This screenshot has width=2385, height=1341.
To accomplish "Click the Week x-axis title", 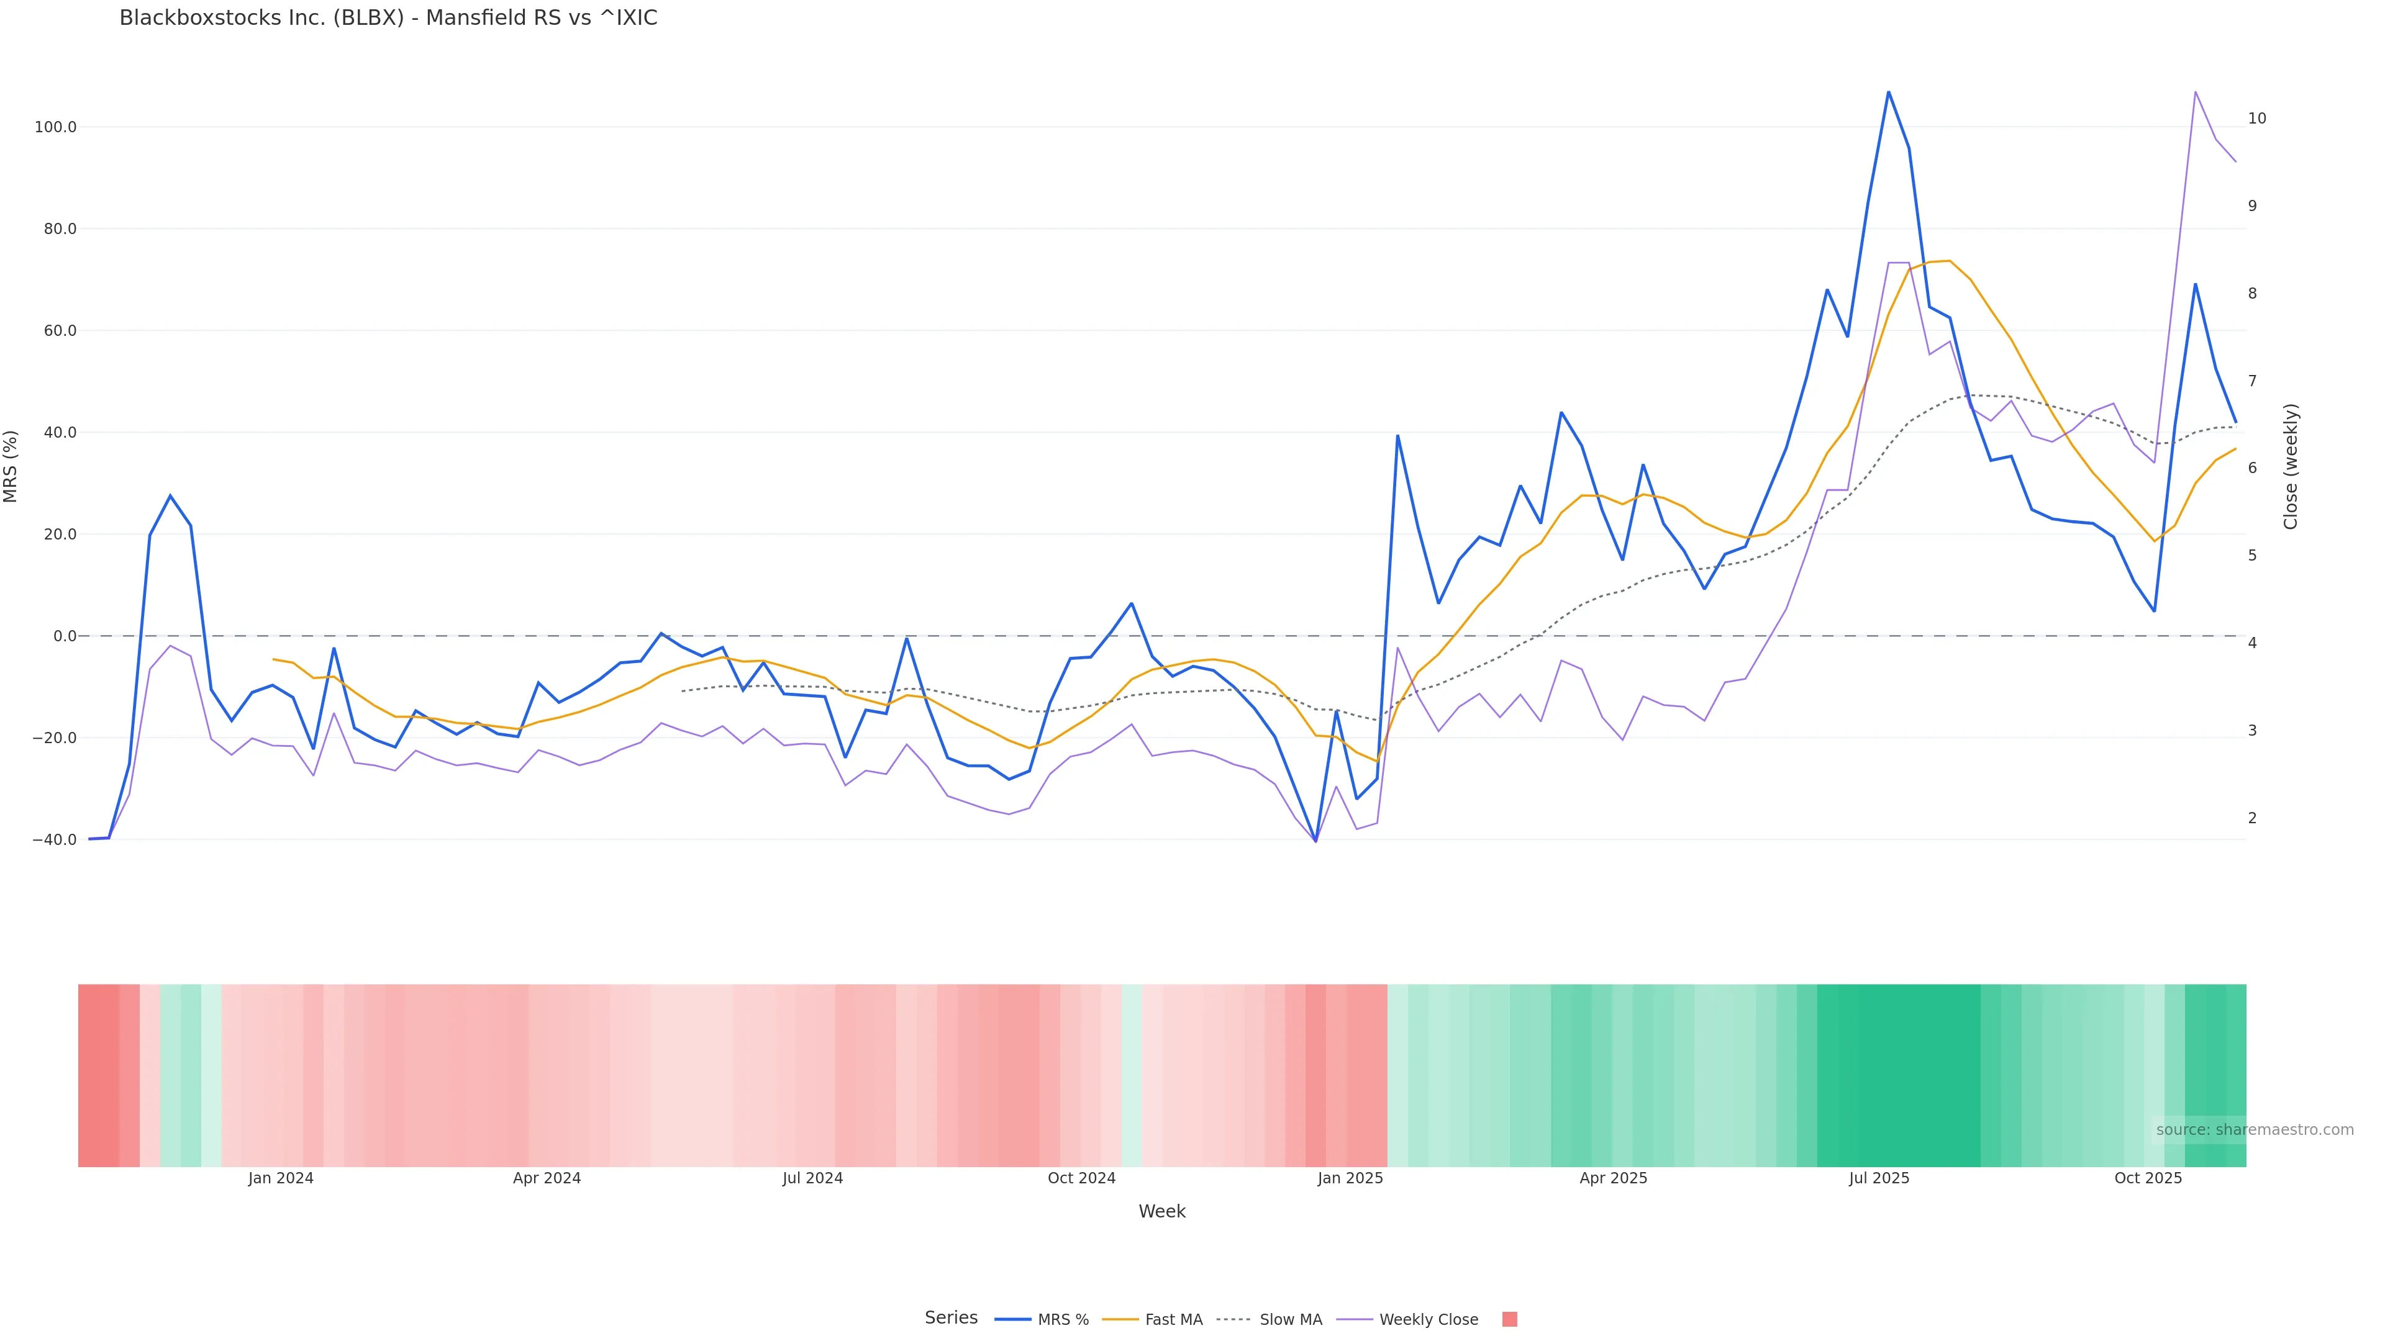I will coord(1162,1211).
